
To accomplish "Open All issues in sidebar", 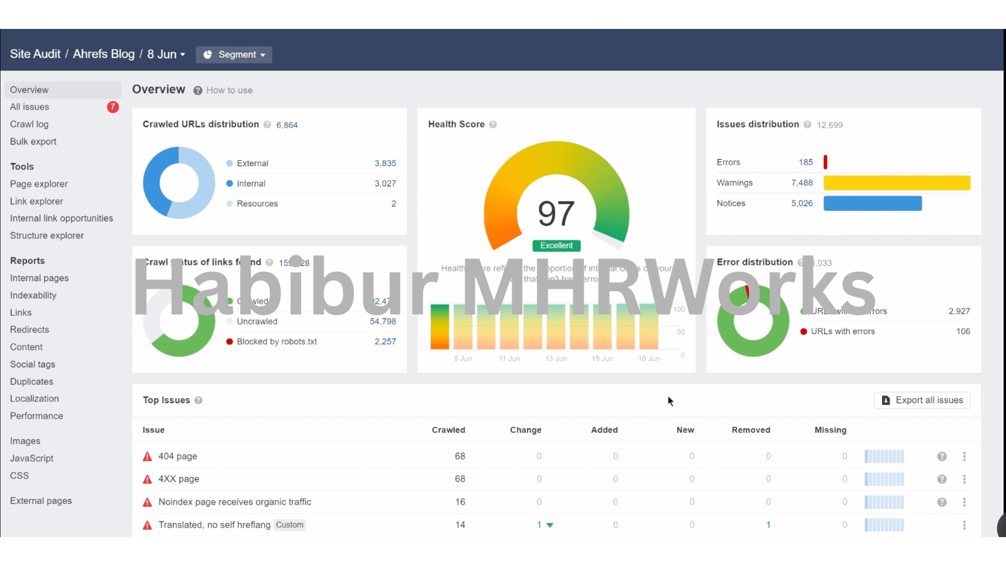I will (x=30, y=107).
